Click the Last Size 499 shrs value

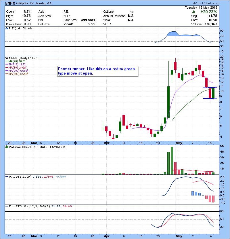tap(88, 20)
